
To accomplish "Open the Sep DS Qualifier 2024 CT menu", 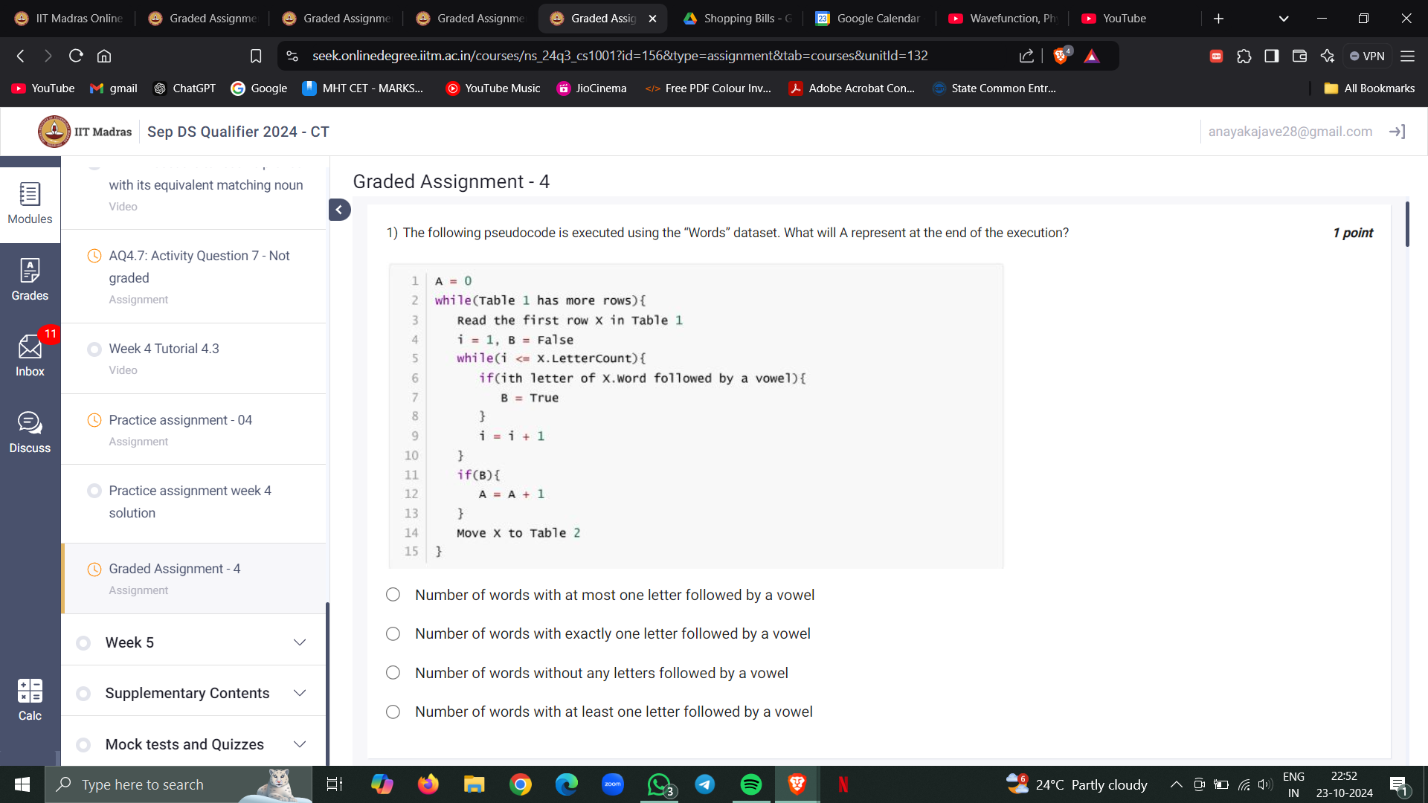I will [237, 132].
